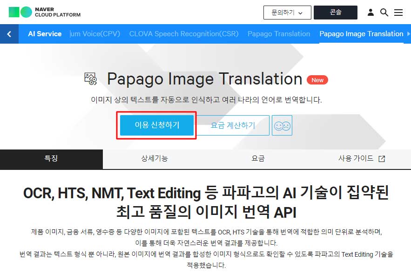Screen dimensions: 411x279
Task: Switch to the 요금 tab
Action: [258, 159]
